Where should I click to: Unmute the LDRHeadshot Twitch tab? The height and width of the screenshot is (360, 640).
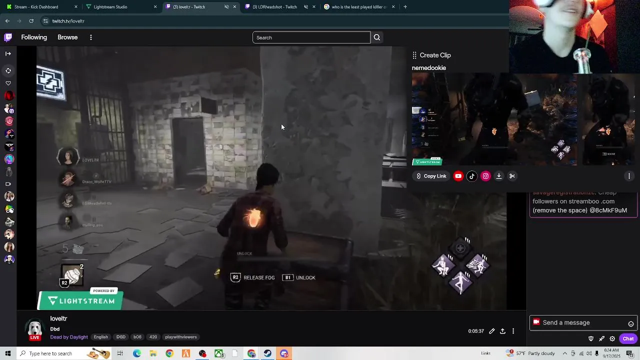click(305, 7)
